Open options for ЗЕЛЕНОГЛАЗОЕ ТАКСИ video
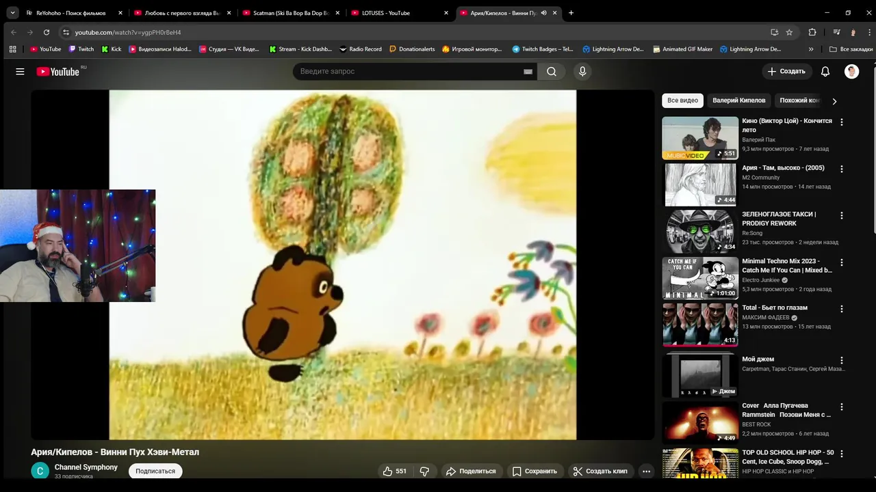This screenshot has width=876, height=492. (842, 215)
